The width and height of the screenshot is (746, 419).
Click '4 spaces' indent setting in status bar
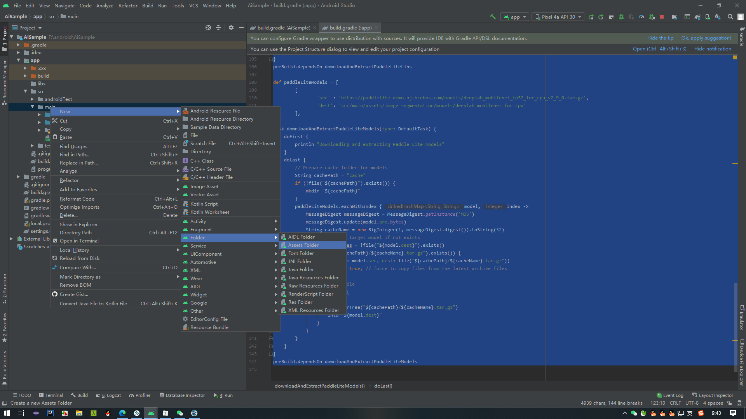(713, 403)
